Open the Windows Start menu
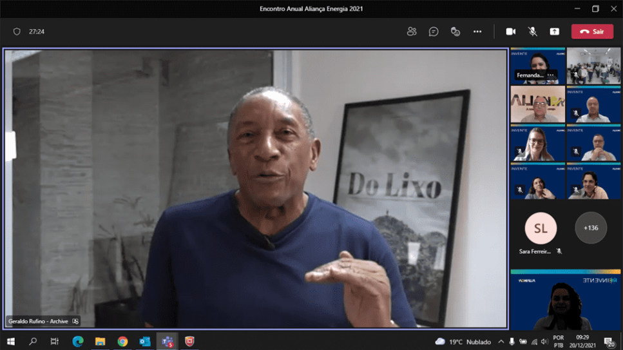Image resolution: width=623 pixels, height=350 pixels. point(11,341)
